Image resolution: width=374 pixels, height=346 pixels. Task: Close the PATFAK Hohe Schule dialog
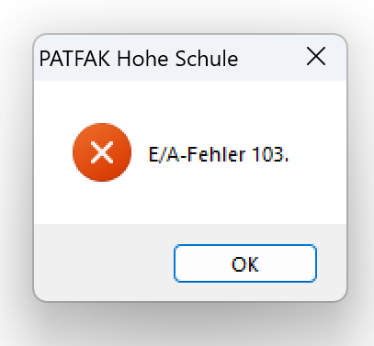pos(316,56)
